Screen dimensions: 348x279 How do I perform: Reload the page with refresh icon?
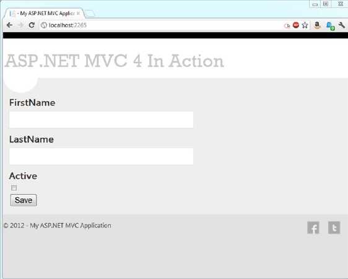(32, 25)
